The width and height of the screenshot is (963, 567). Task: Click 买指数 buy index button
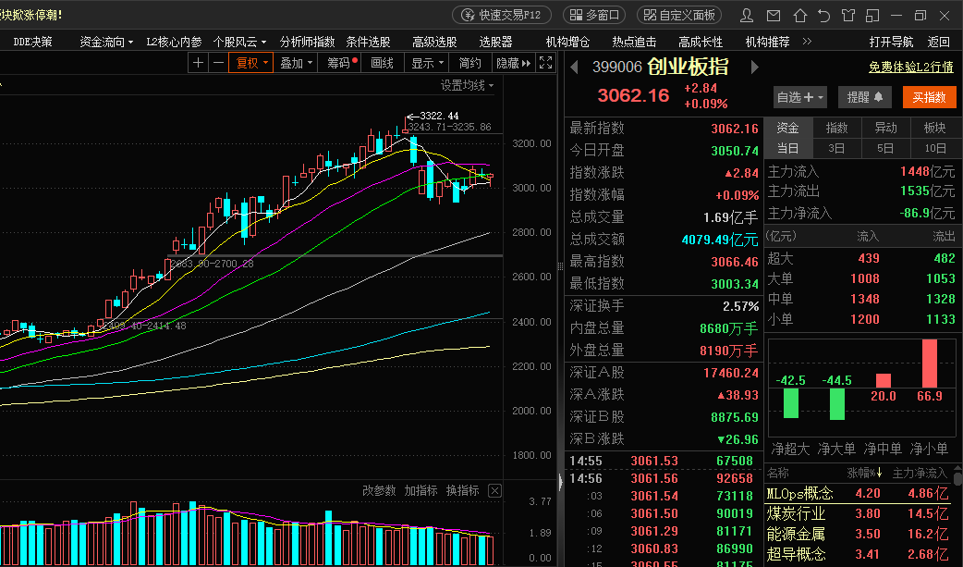coord(929,97)
